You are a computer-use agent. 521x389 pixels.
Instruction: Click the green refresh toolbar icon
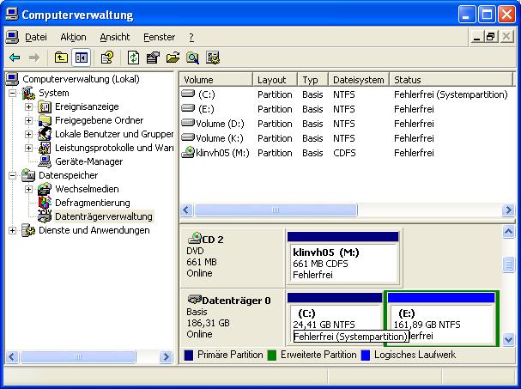tap(133, 58)
